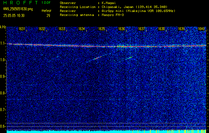Click the 1632 time marker
The height and width of the screenshot is (133, 209).
click(x=42, y=29)
